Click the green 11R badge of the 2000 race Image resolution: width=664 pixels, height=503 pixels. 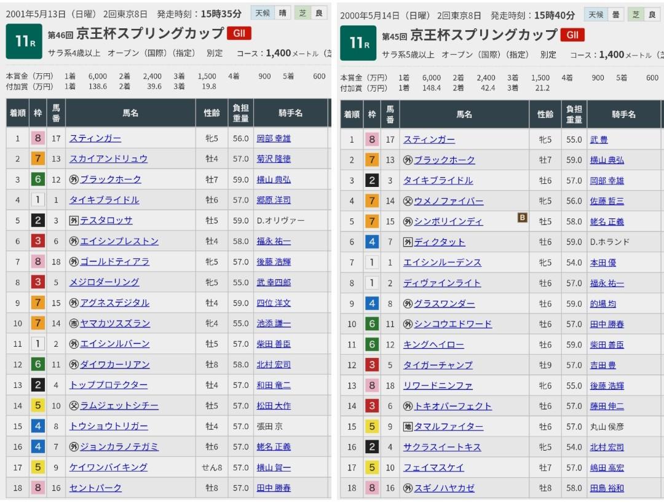358,42
